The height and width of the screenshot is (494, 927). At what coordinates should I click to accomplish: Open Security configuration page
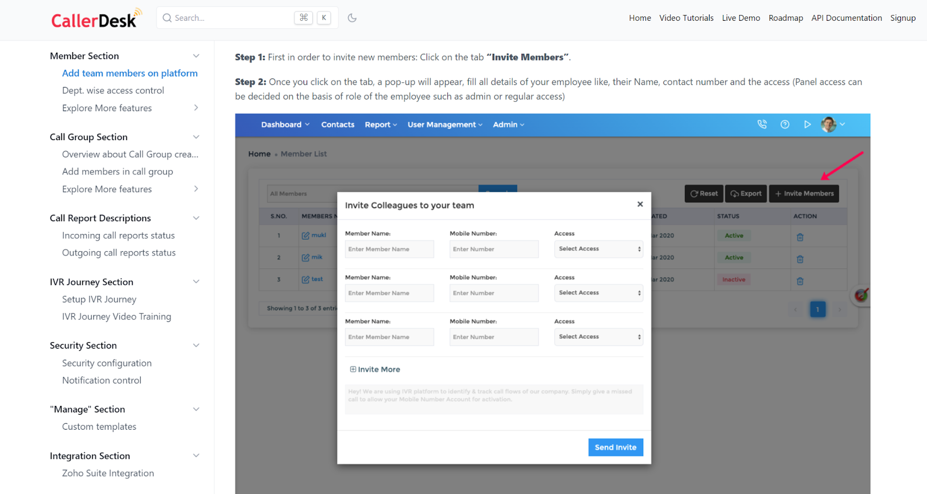click(107, 363)
